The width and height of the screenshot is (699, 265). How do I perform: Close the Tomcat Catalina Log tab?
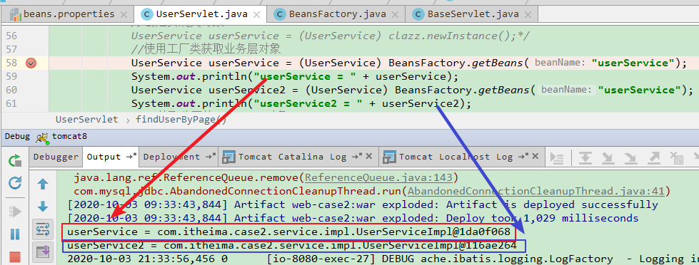pyautogui.click(x=368, y=157)
